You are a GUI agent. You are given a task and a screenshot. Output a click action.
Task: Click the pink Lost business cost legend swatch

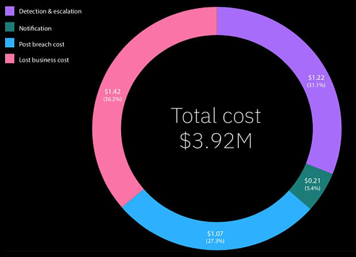click(x=9, y=60)
